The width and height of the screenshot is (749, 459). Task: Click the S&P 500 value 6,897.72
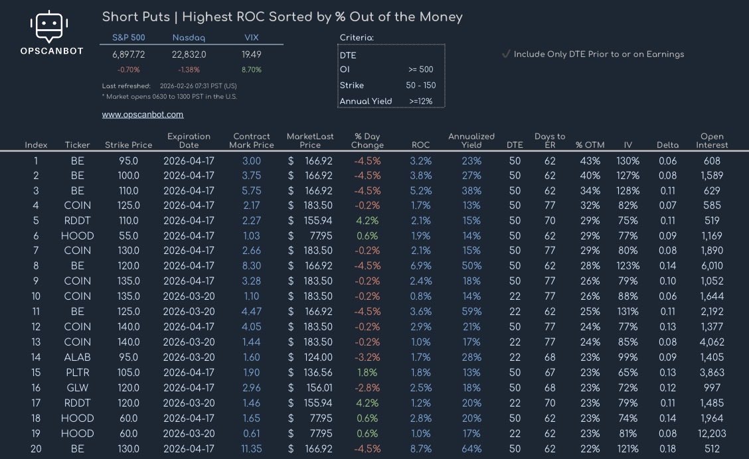[x=129, y=54]
